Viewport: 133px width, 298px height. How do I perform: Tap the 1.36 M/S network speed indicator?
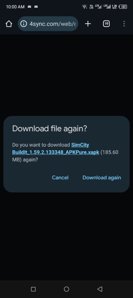(114, 7)
